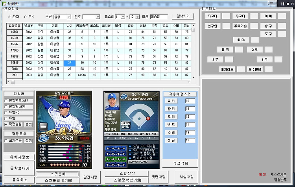The image size is (295, 187).
Task: Click the 캐쳐리드 hidden info button
Action: [227, 69]
